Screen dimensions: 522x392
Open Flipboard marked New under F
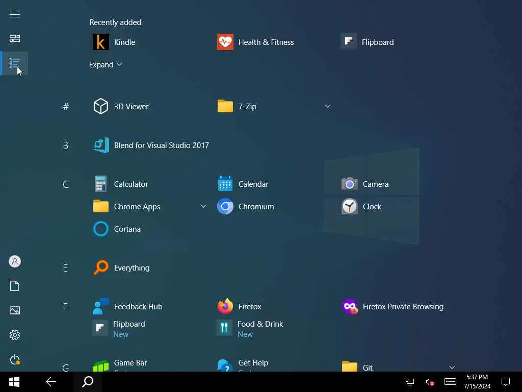pyautogui.click(x=118, y=329)
